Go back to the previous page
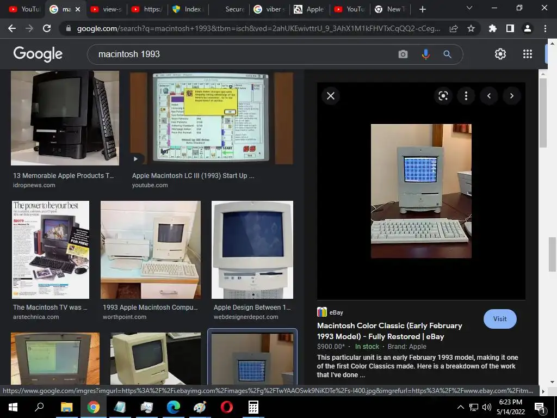Screen dimensions: 557x418 click(12, 28)
